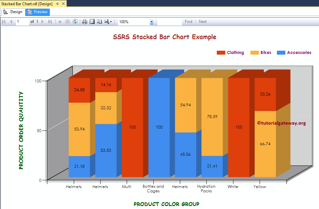Open Page Setup

(99, 22)
